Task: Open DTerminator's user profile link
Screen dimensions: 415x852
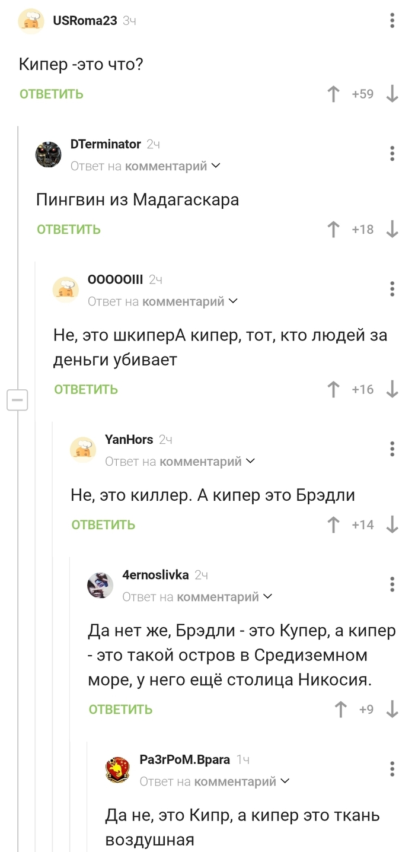Action: (x=106, y=144)
